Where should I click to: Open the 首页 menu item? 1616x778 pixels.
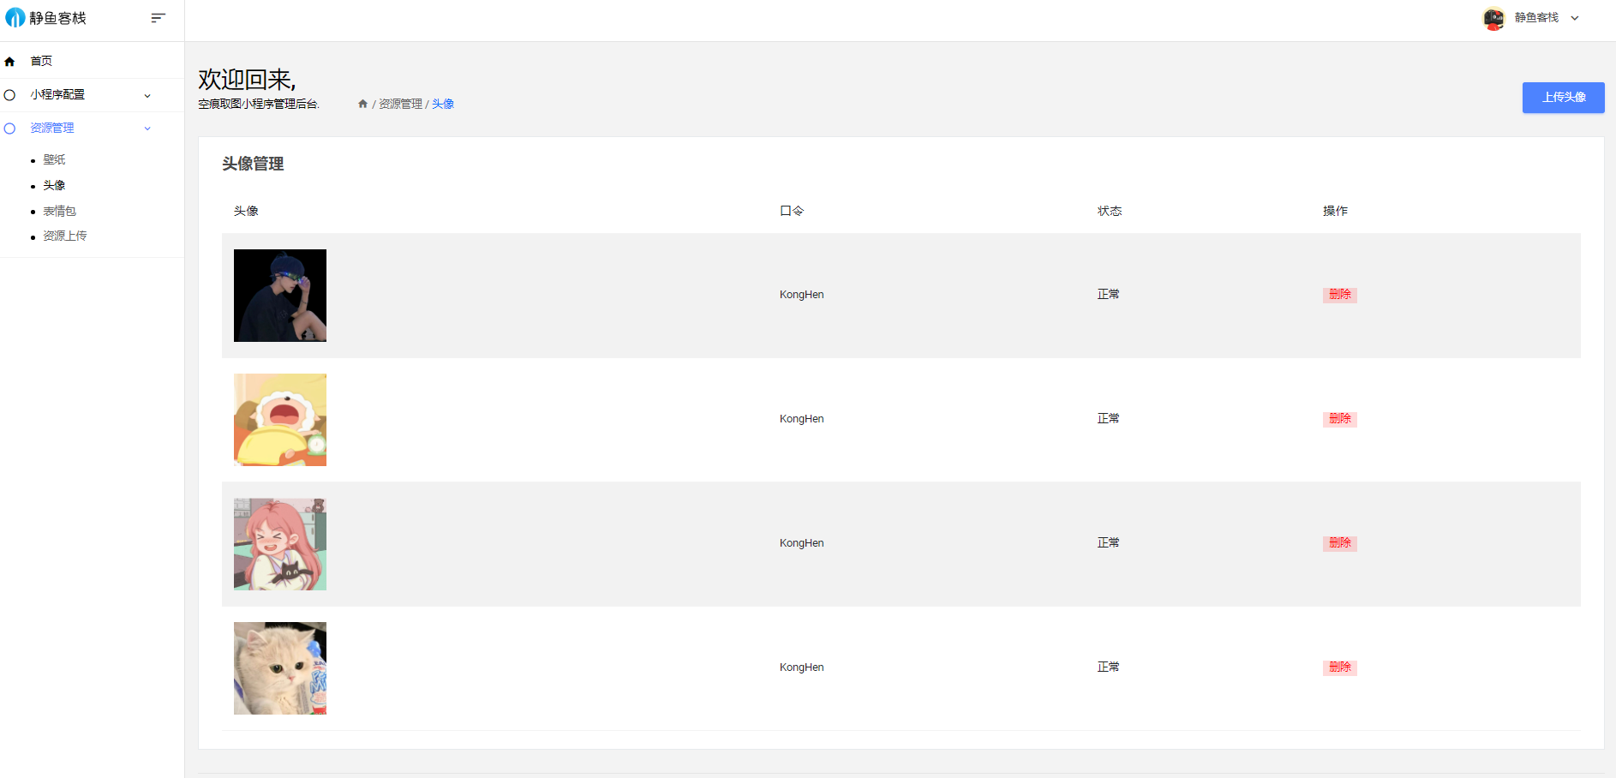point(41,62)
